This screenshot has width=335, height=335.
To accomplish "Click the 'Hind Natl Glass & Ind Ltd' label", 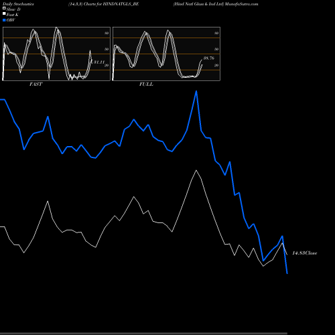I will point(198,4).
